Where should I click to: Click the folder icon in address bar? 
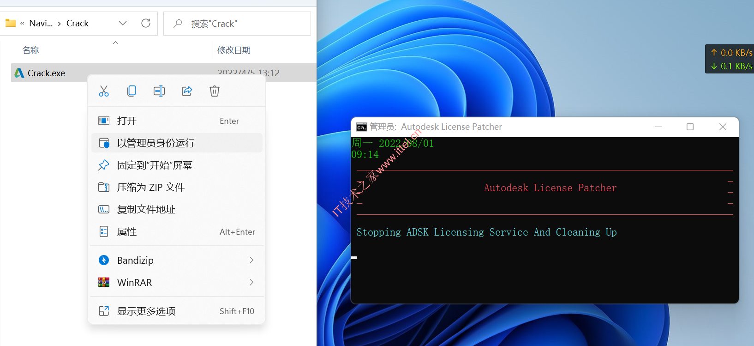coord(10,23)
